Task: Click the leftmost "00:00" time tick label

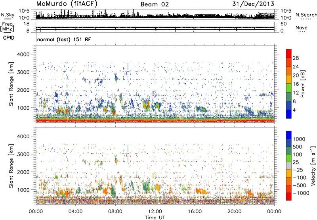Action: pos(36,212)
